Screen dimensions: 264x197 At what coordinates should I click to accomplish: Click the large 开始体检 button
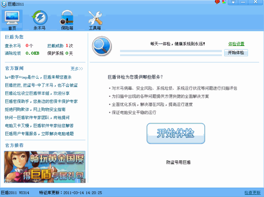coord(176,133)
